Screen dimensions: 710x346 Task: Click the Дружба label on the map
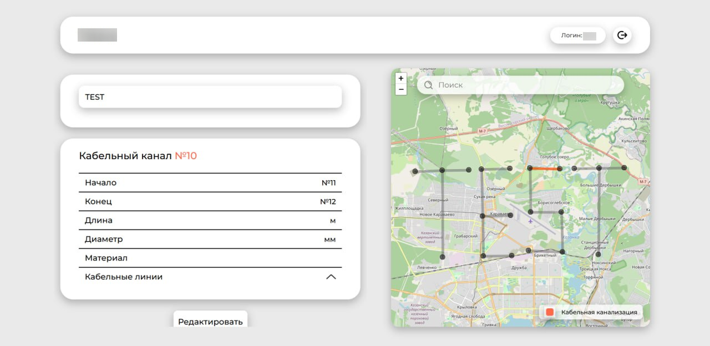[x=519, y=268]
